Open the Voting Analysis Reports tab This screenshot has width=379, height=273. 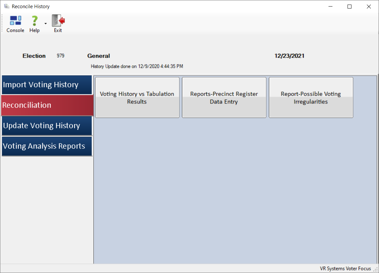pos(47,146)
